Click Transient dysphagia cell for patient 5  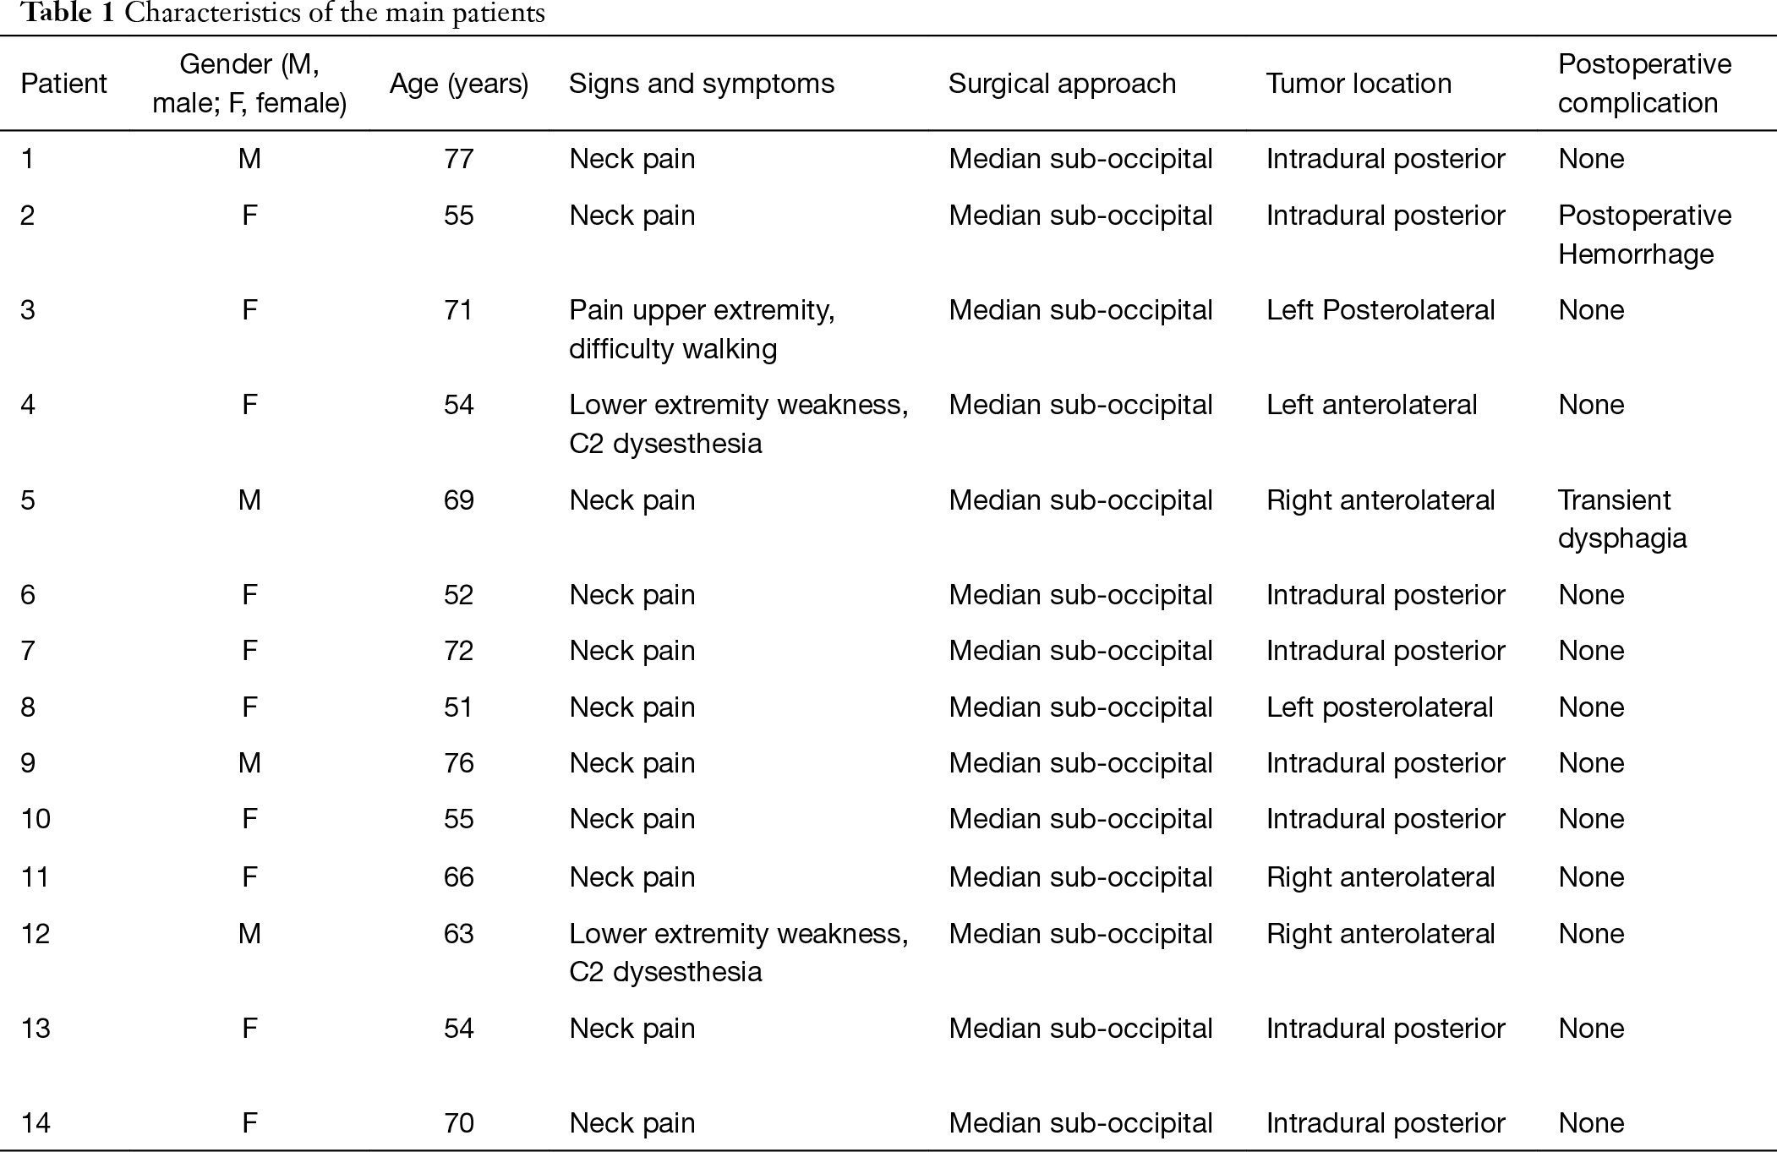[x=1621, y=519]
